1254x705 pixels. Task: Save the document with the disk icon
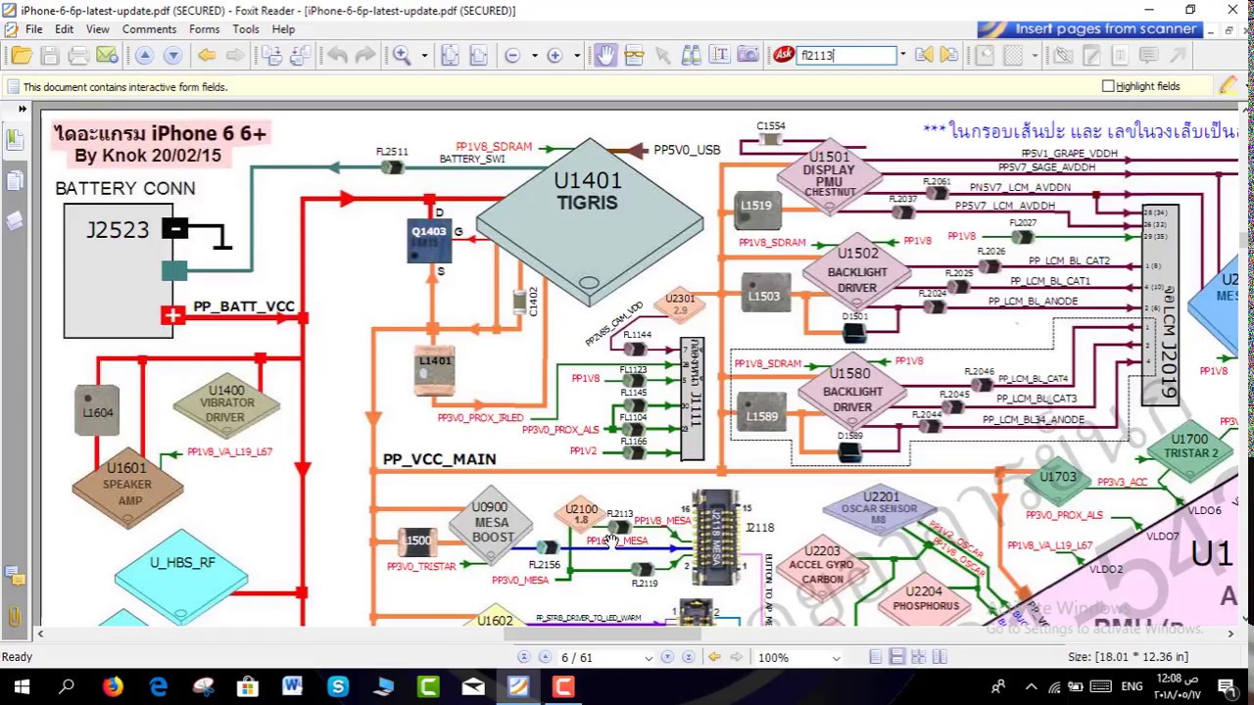pyautogui.click(x=50, y=56)
